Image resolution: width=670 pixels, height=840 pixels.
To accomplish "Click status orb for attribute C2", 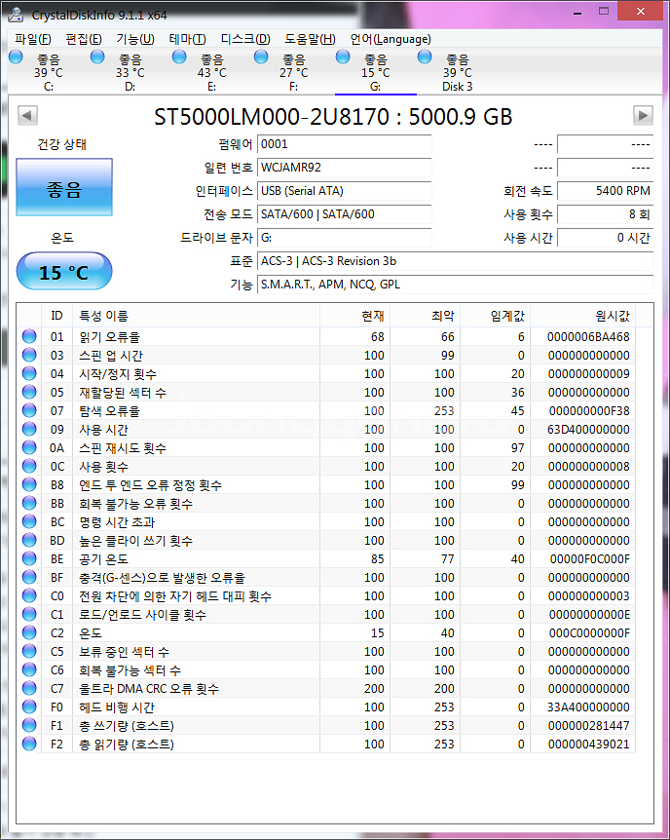I will pyautogui.click(x=29, y=632).
